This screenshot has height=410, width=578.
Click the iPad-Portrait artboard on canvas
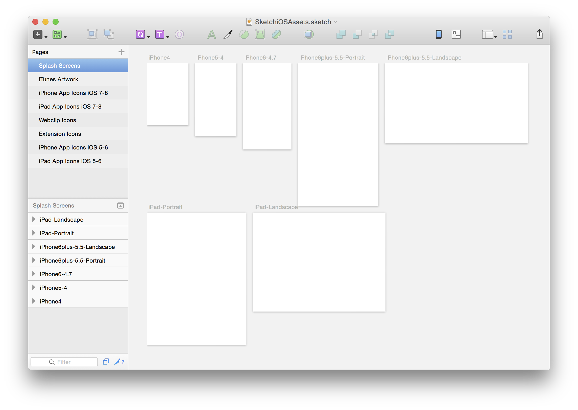pyautogui.click(x=196, y=278)
